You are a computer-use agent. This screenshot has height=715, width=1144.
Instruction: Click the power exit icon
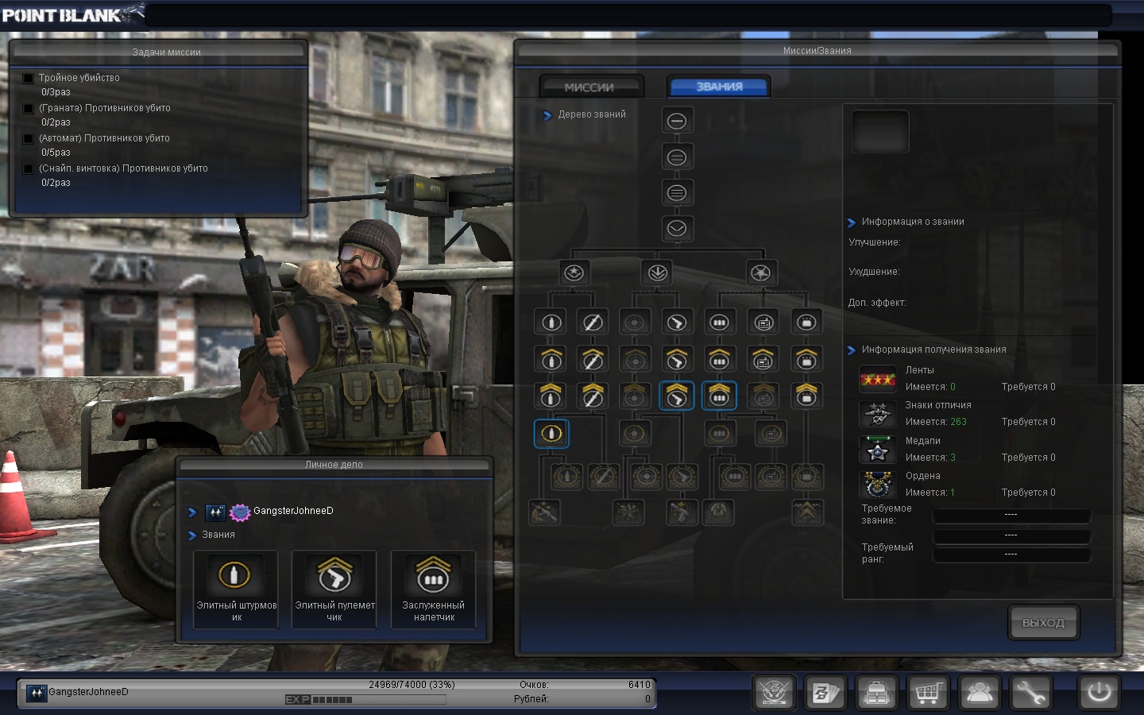[x=1100, y=693]
